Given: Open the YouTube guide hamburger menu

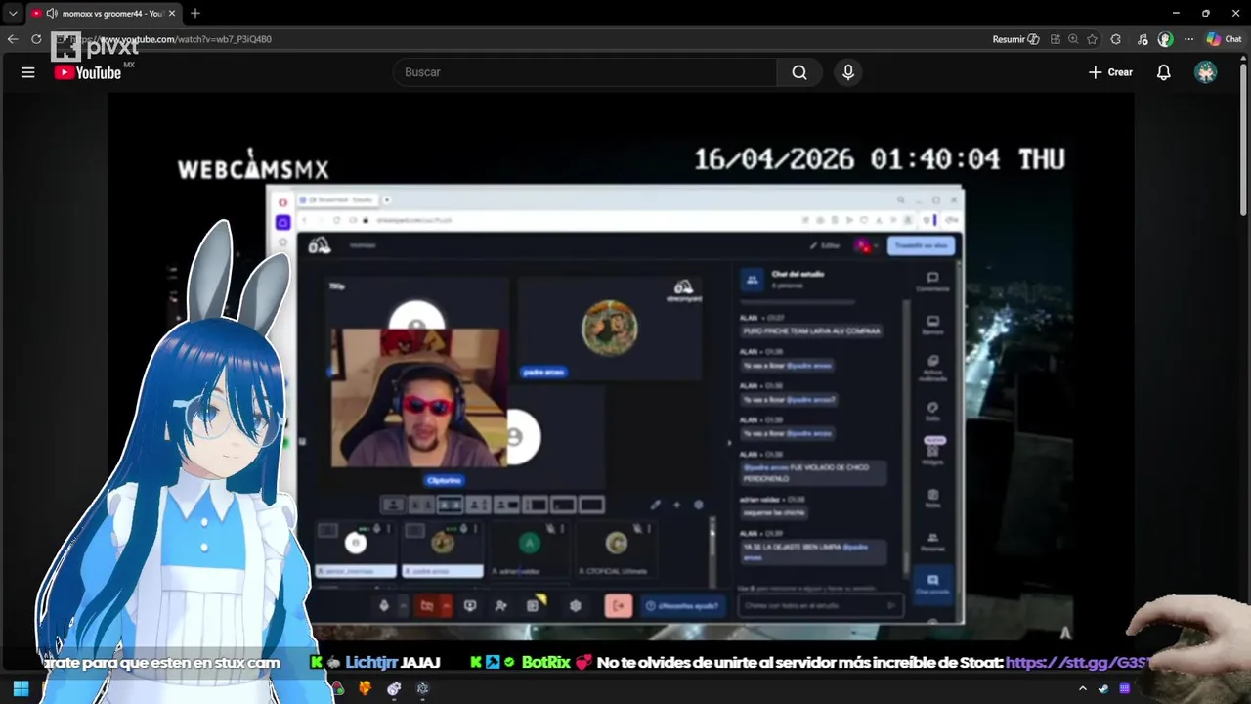Looking at the screenshot, I should [28, 72].
